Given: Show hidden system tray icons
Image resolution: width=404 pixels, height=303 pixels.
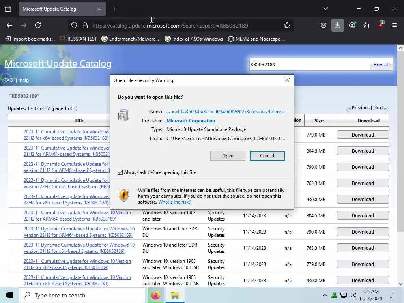Looking at the screenshot, I should [325, 295].
